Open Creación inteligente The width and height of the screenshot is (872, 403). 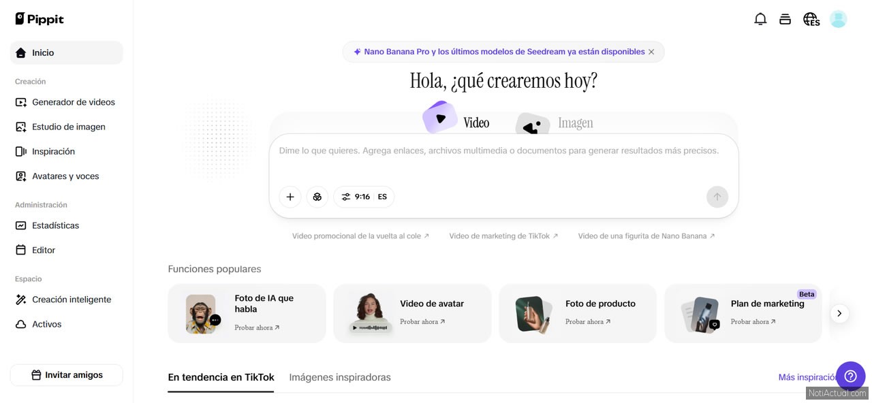coord(66,300)
